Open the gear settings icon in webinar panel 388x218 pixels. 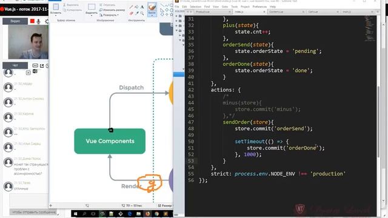pyautogui.click(x=47, y=22)
